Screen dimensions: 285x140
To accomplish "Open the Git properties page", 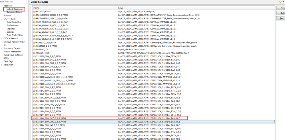I will 5,45.
